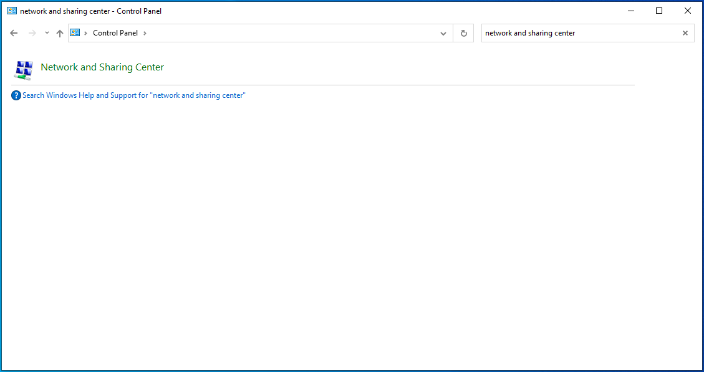Click the window title bar text

[90, 11]
